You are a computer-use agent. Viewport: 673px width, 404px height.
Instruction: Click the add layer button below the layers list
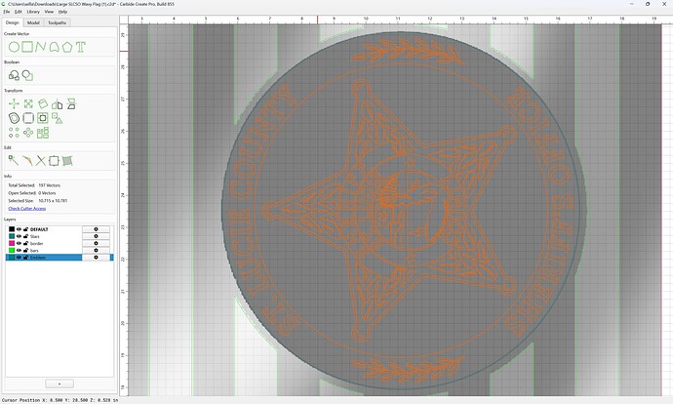tap(59, 384)
